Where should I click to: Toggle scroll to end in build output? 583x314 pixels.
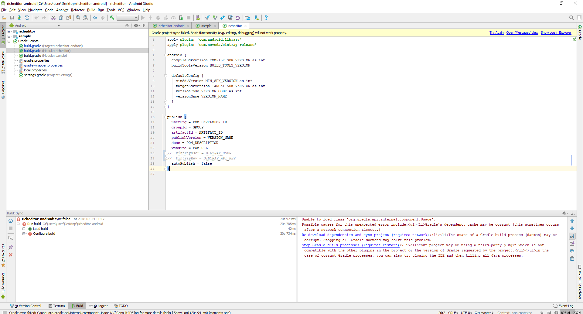pyautogui.click(x=572, y=244)
